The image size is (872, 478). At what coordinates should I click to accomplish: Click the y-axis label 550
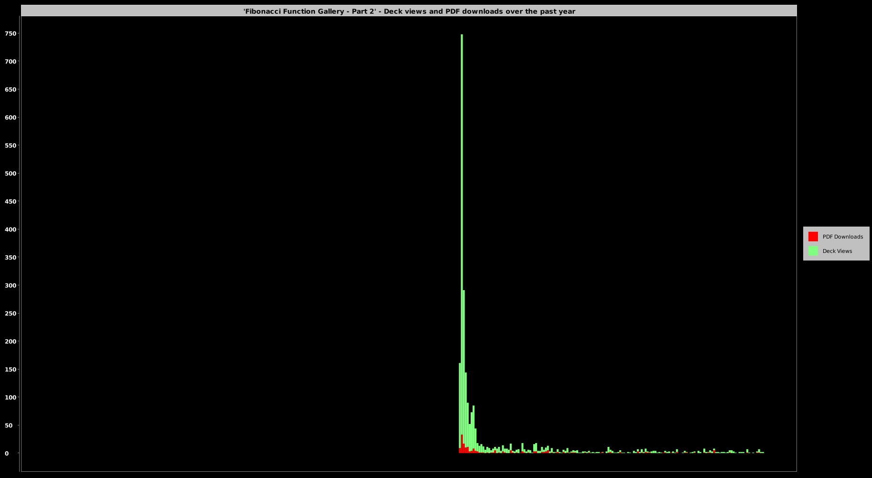point(11,145)
